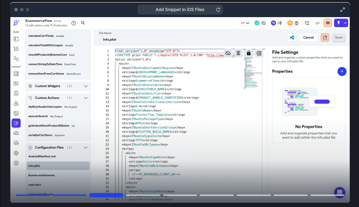Image resolution: width=359 pixels, height=207 pixels.
Task: Add a new property with plus button
Action: 342,71
